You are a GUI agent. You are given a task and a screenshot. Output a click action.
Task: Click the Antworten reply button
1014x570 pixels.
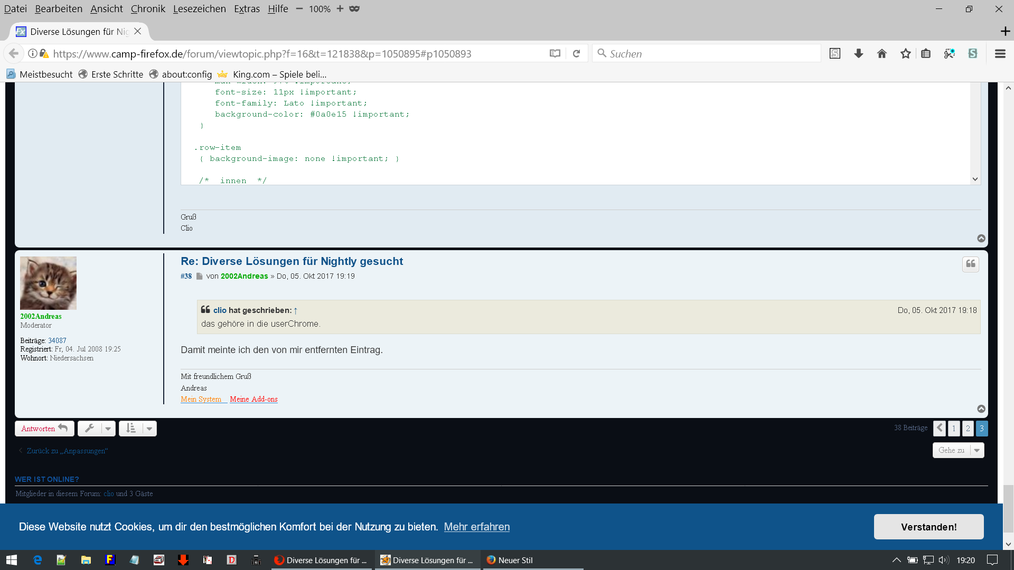[x=44, y=429]
